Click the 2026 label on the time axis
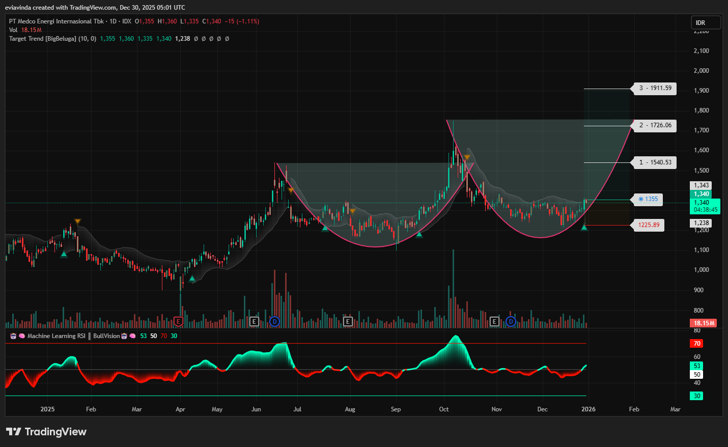 588,409
